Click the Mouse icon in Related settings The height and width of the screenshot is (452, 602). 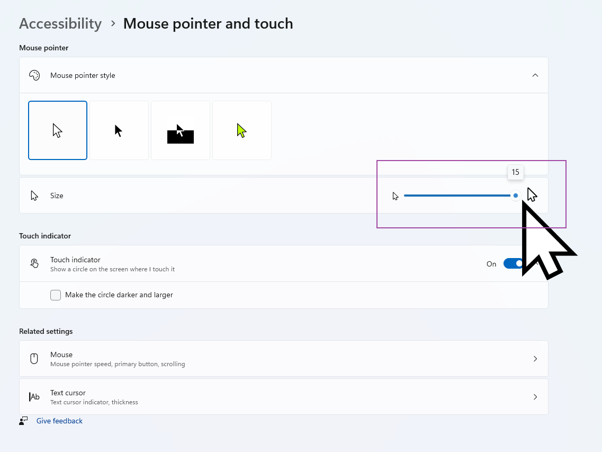(34, 359)
